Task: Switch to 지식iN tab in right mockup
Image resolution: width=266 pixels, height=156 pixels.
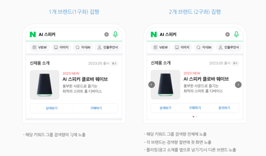Action: (204, 47)
